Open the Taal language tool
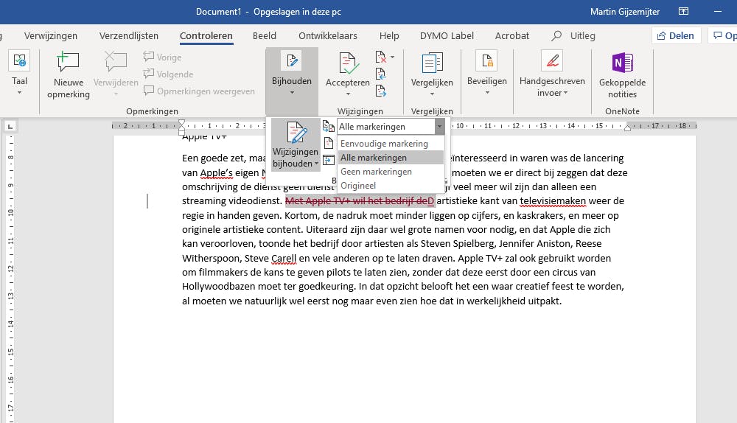The width and height of the screenshot is (737, 423). [x=19, y=73]
